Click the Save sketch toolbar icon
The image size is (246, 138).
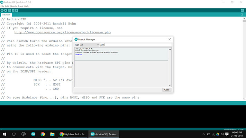pyautogui.click(x=17, y=10)
